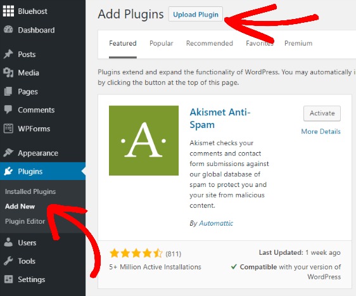Click the Users person icon
The width and height of the screenshot is (356, 296).
(8, 242)
